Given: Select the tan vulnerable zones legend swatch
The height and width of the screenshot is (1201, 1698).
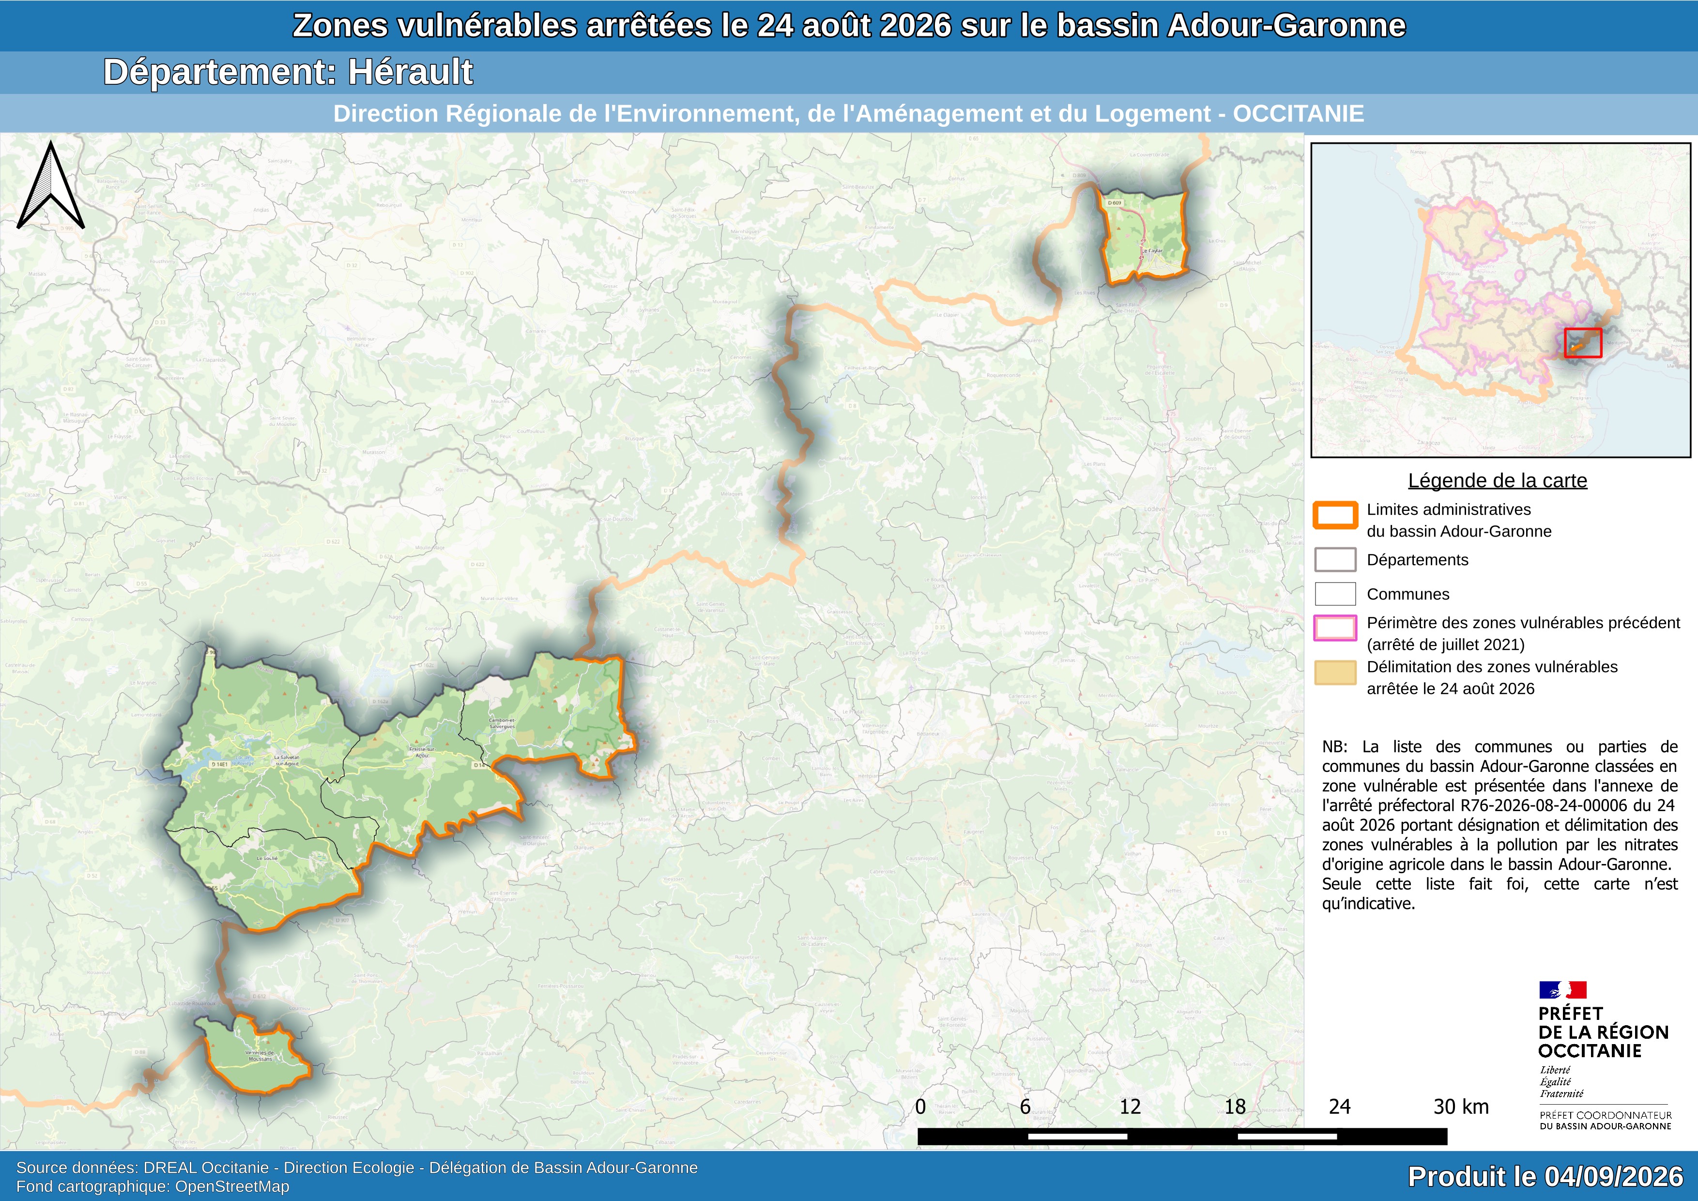Looking at the screenshot, I should [1335, 673].
